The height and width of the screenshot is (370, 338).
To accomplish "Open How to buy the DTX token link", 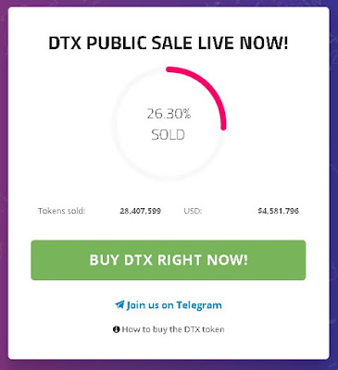I will (169, 329).
